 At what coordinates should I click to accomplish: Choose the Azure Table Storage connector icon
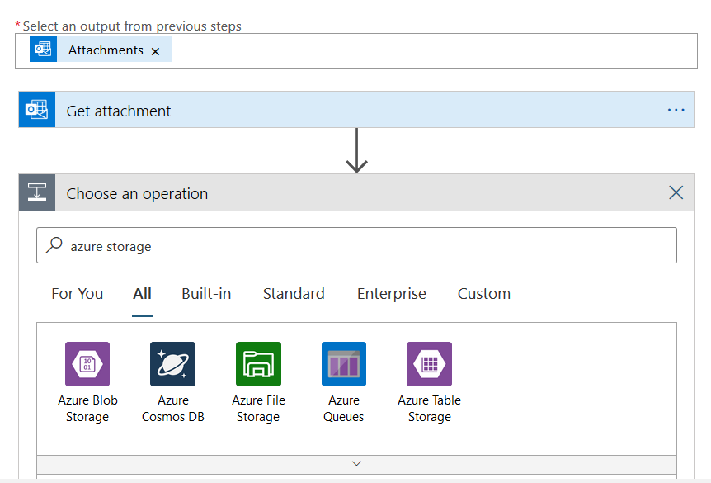click(x=429, y=364)
